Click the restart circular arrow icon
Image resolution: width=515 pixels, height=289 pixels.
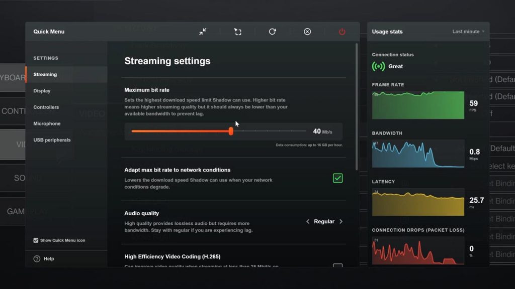[x=272, y=32]
